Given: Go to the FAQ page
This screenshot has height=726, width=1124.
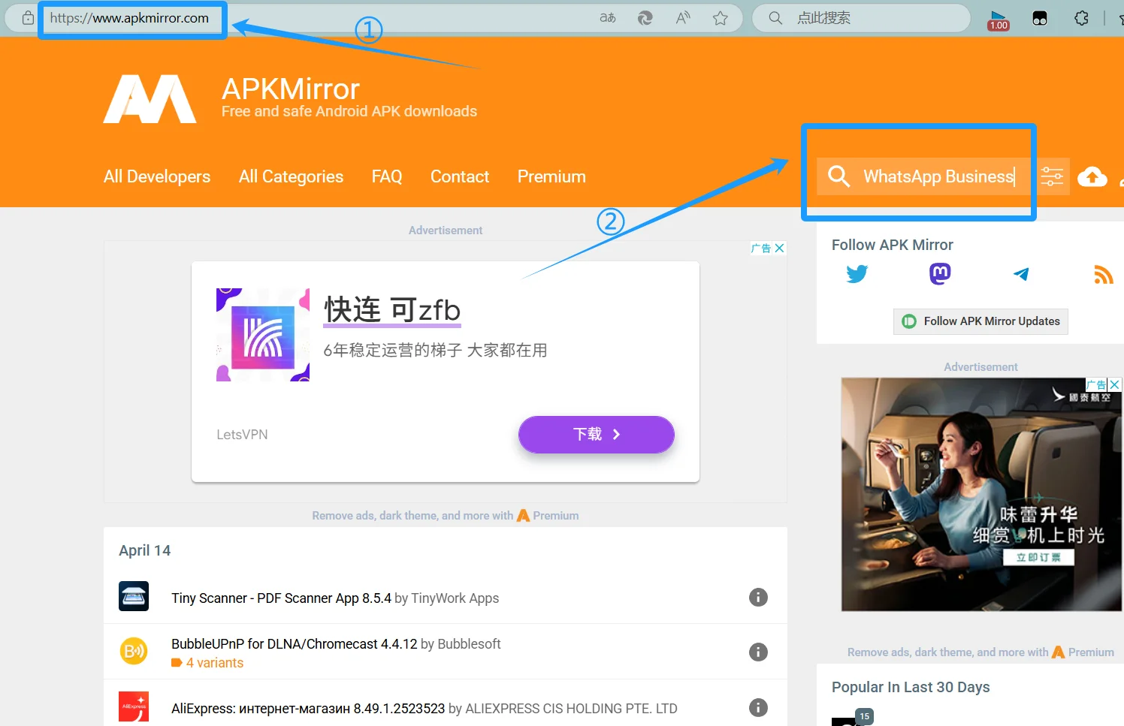Looking at the screenshot, I should tap(387, 176).
